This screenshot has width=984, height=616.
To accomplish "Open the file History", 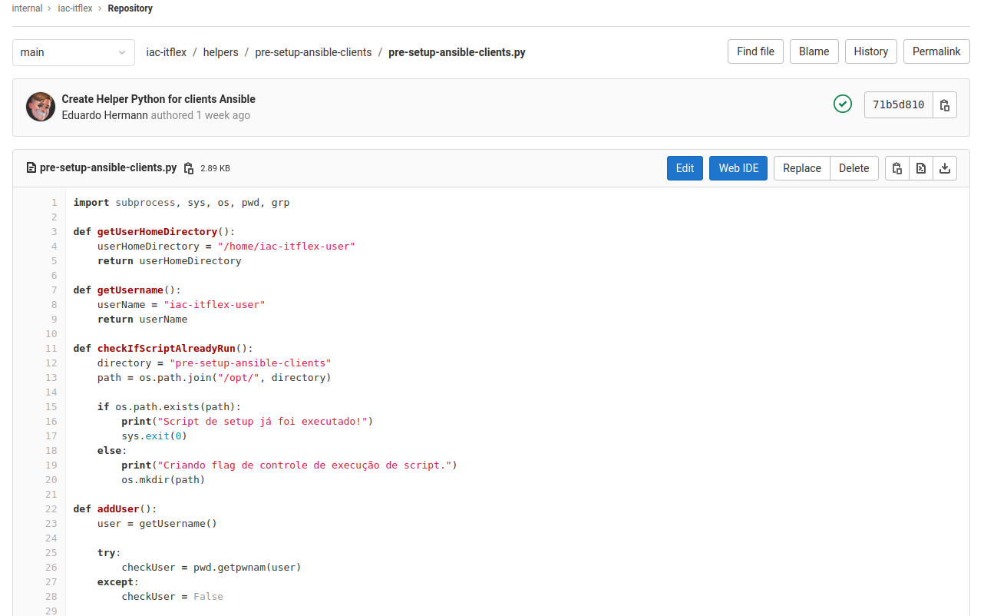I will click(870, 51).
